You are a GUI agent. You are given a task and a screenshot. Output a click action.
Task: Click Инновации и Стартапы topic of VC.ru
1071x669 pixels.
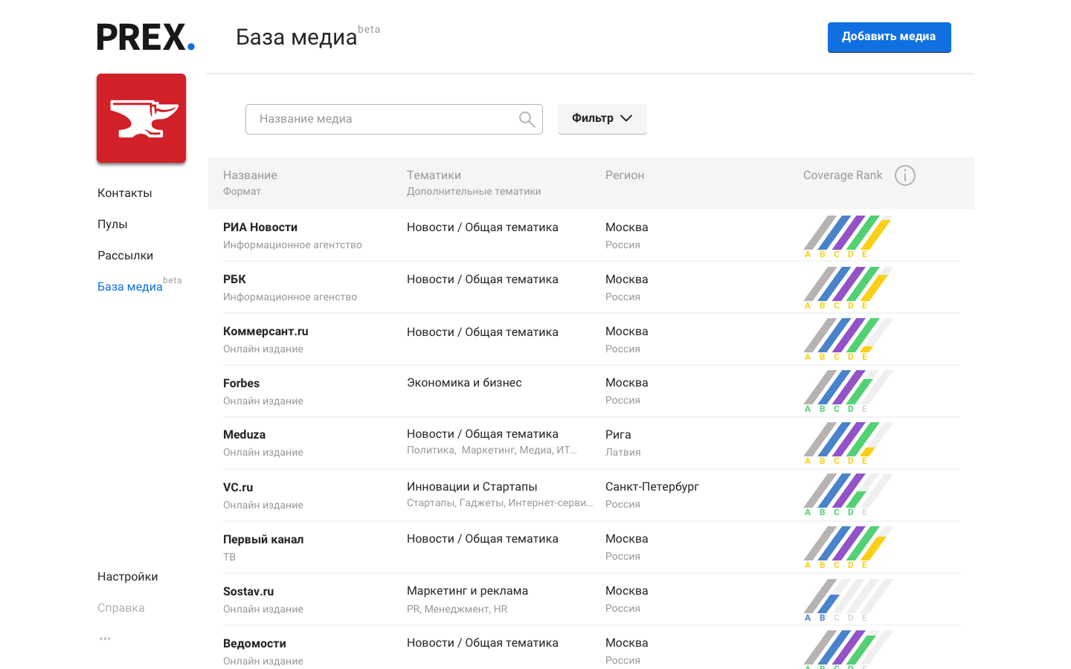coord(472,487)
